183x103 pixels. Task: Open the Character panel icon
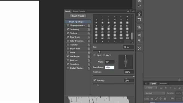[x=139, y=35]
